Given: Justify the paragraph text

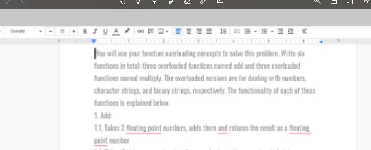Looking at the screenshot, I should [209, 31].
